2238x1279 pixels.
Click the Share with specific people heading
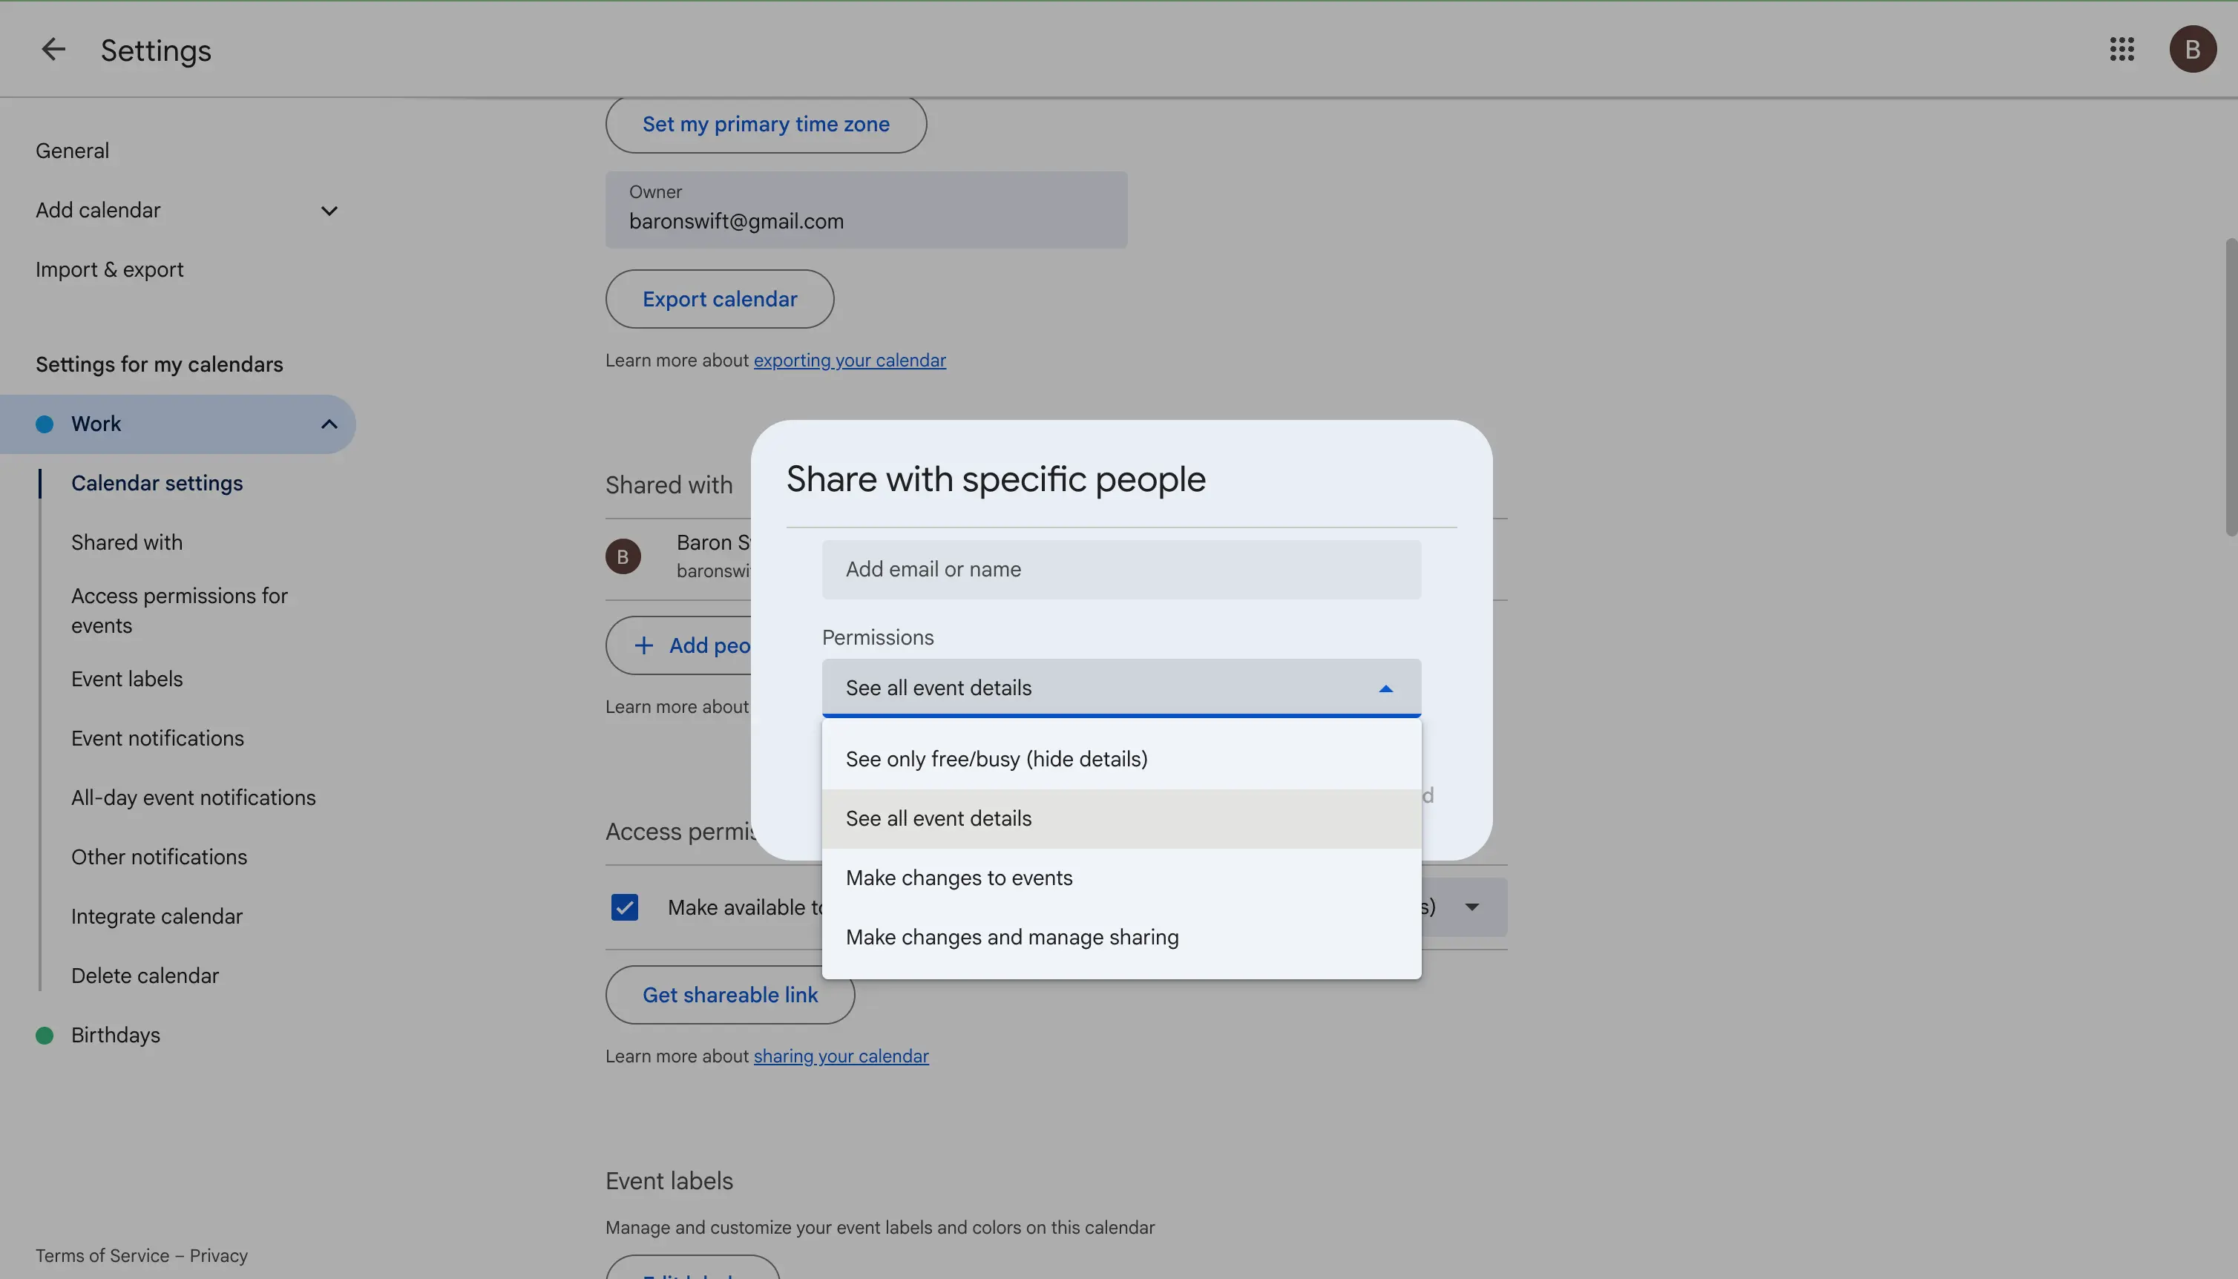tap(996, 479)
